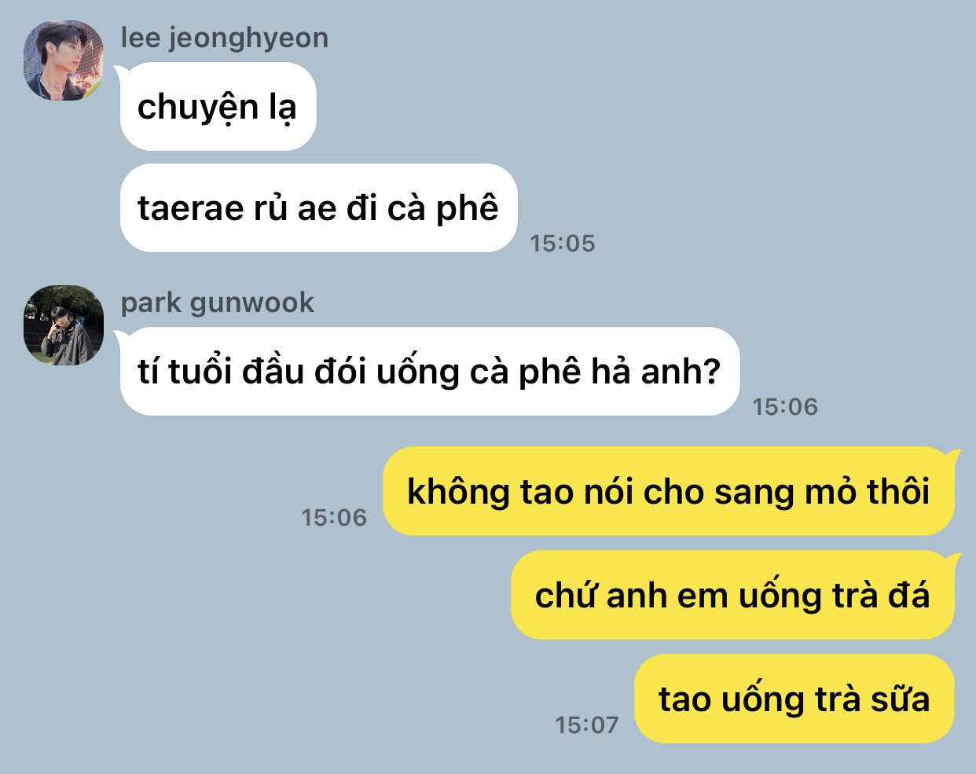Tap the sender name lee jeonghyeon
Viewport: 976px width, 774px height.
pyautogui.click(x=225, y=38)
